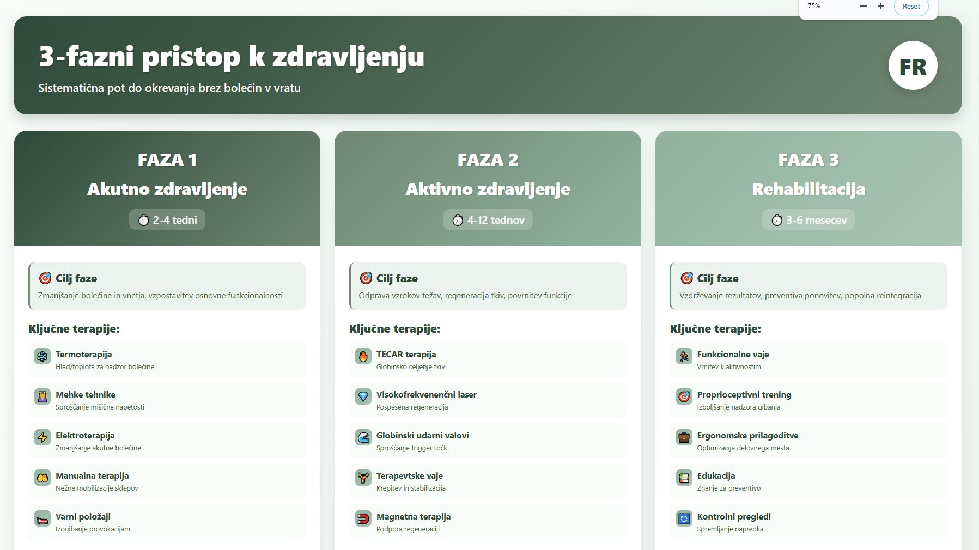Click the 4-12 tednov duration badge
The width and height of the screenshot is (979, 550).
click(488, 219)
